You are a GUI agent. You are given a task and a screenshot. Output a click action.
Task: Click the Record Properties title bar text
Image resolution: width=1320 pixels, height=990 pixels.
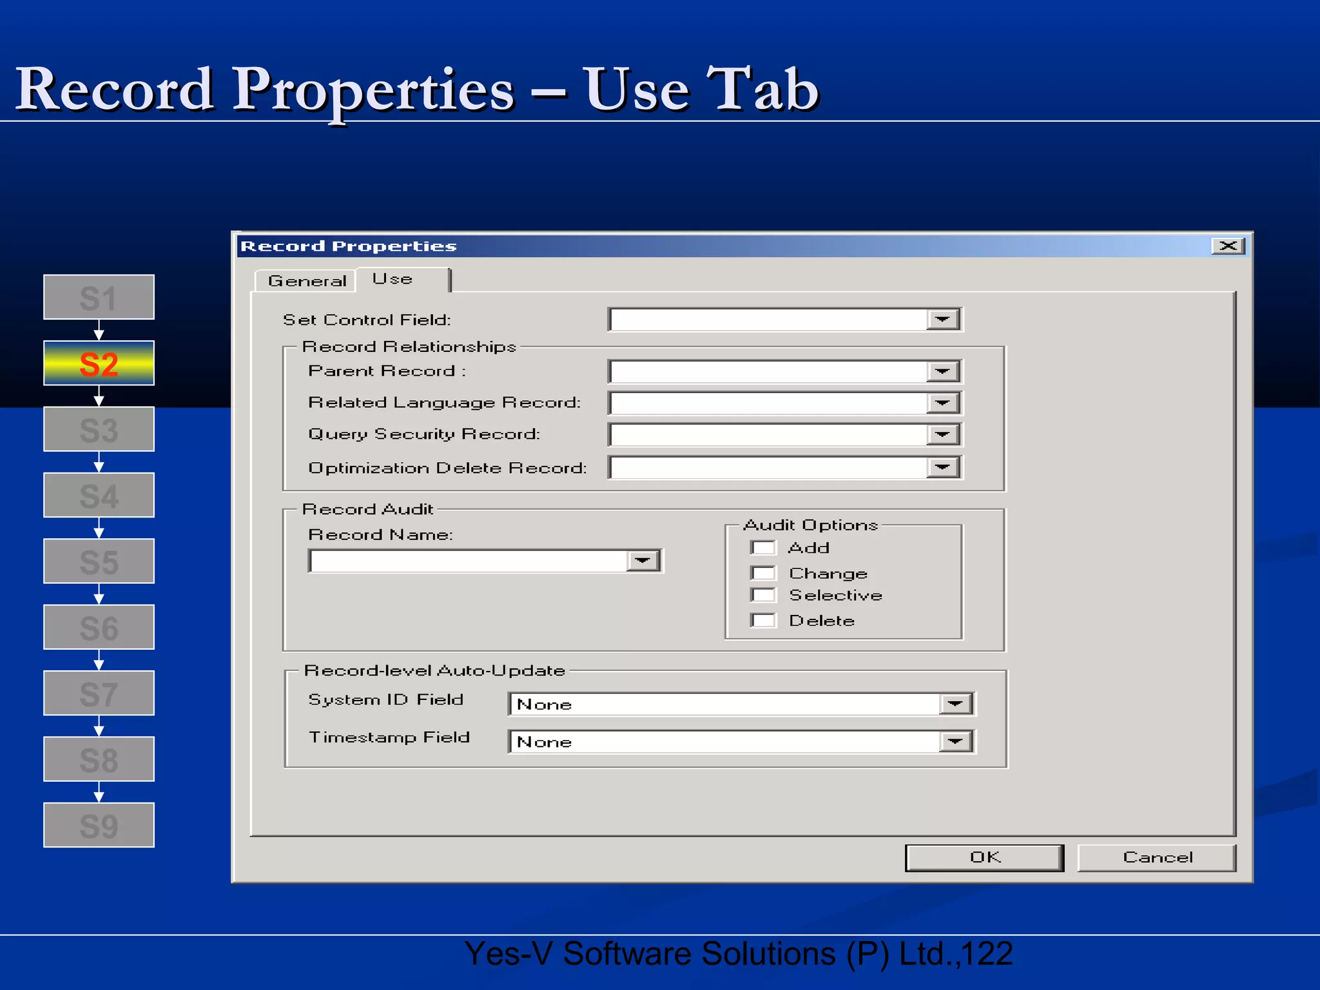(x=348, y=246)
